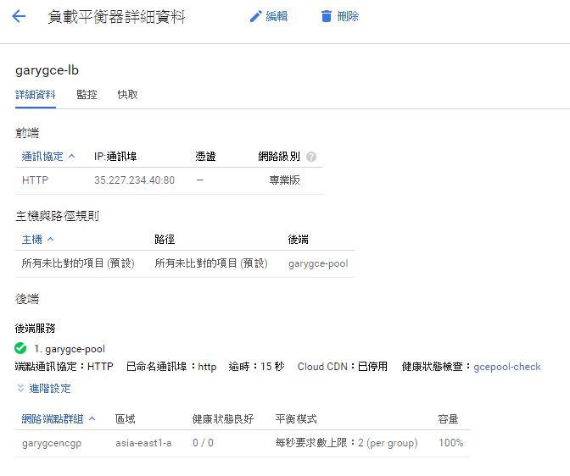Click the 1. garygce-pool backend service title
The image size is (570, 476).
pyautogui.click(x=70, y=349)
